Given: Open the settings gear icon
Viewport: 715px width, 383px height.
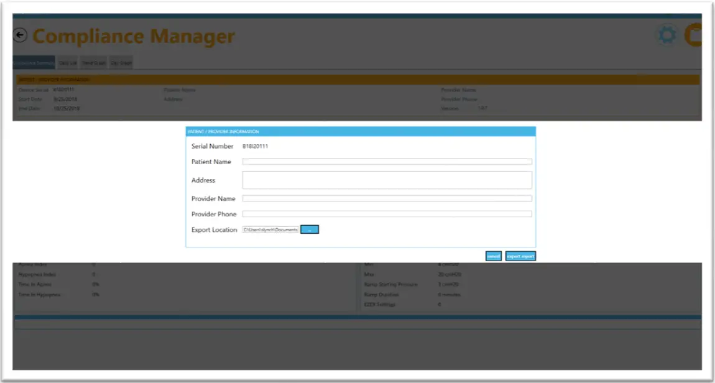Looking at the screenshot, I should 668,35.
